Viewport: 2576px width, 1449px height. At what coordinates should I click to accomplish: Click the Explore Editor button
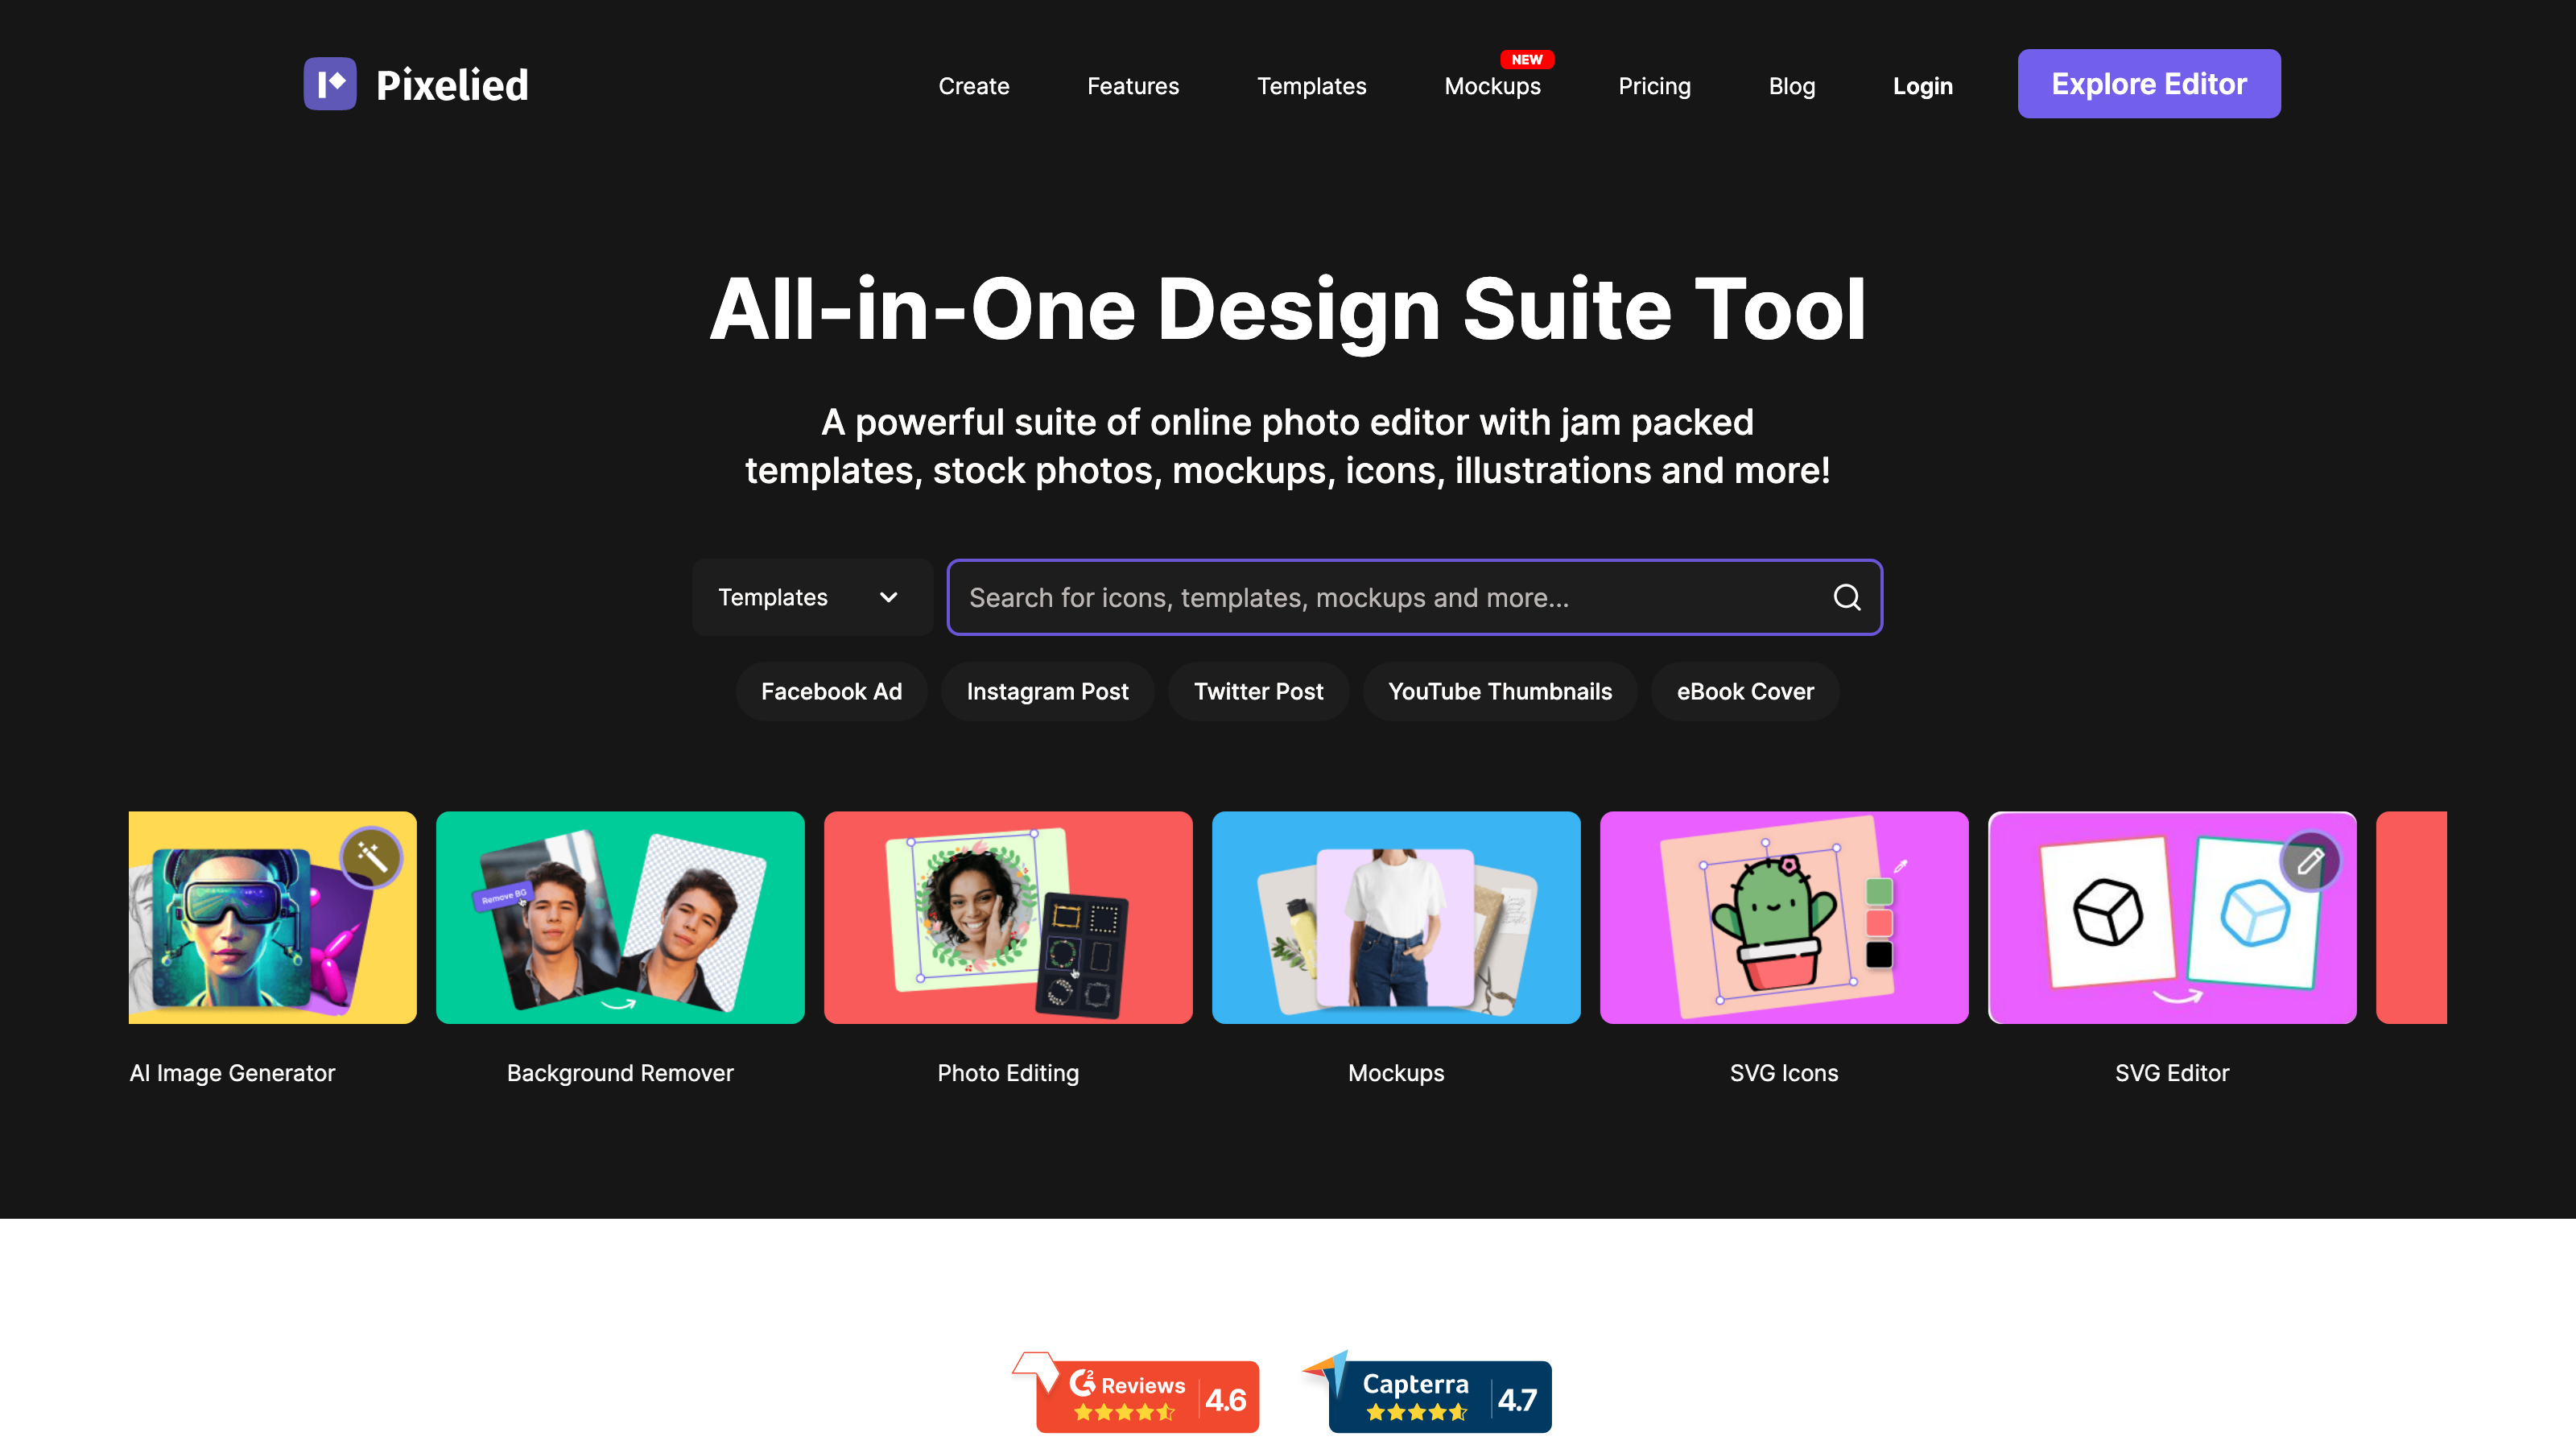tap(2148, 83)
